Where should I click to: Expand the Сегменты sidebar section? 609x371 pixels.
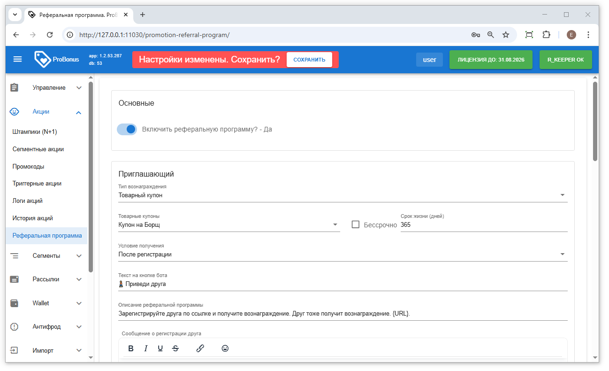[x=46, y=256]
